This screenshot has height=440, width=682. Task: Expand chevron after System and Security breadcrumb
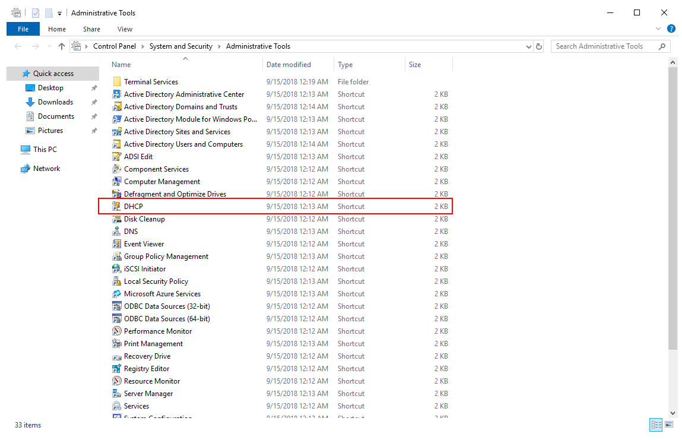point(219,46)
